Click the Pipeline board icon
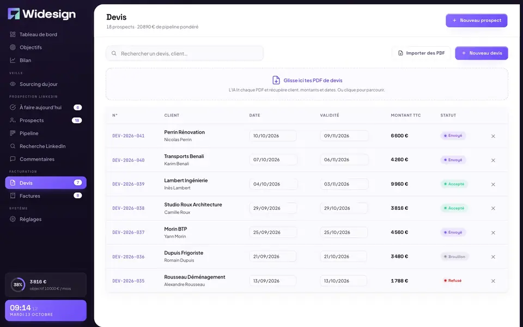Viewport: 523px width, 327px height. click(13, 133)
